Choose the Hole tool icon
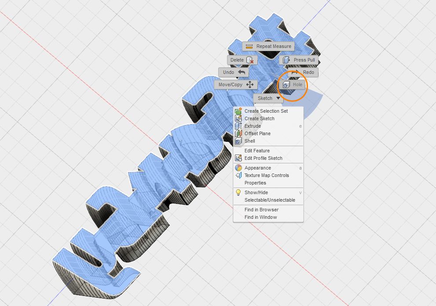Viewport: 436px width, 306px height. [x=286, y=85]
